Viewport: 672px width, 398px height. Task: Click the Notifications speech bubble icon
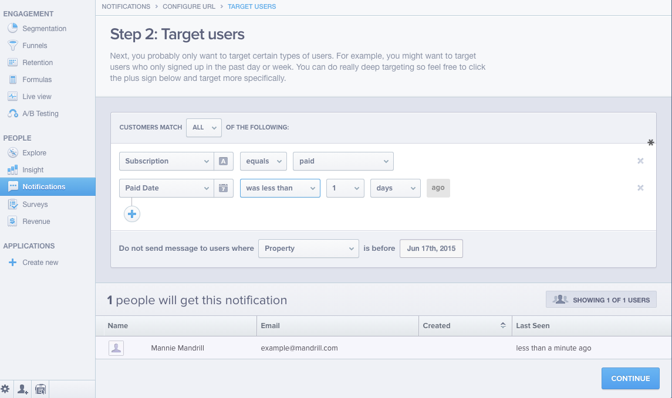[x=13, y=186]
